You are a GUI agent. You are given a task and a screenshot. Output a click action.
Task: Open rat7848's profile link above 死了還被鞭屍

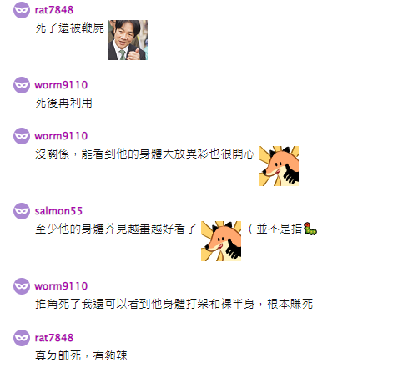tap(54, 10)
